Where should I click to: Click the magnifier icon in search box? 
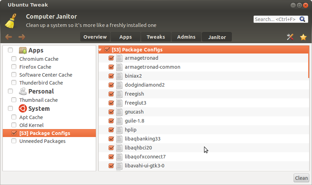(302, 19)
